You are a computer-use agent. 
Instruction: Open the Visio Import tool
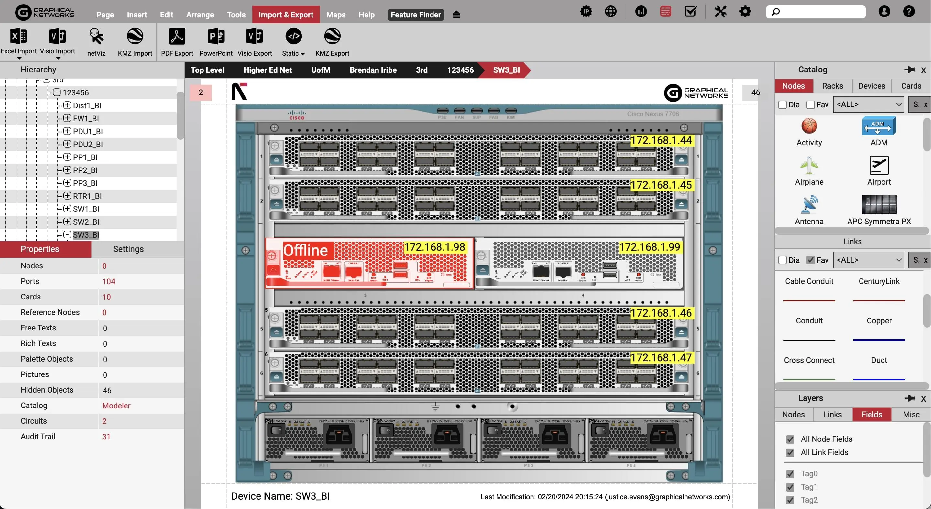pos(58,36)
